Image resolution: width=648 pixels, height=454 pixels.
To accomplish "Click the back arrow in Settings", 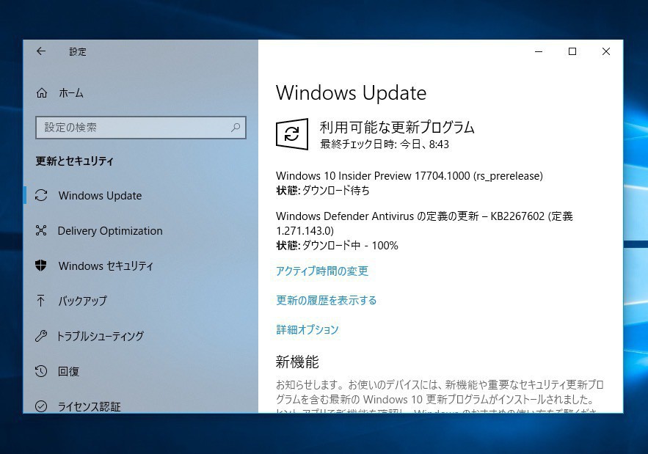I will pos(41,51).
